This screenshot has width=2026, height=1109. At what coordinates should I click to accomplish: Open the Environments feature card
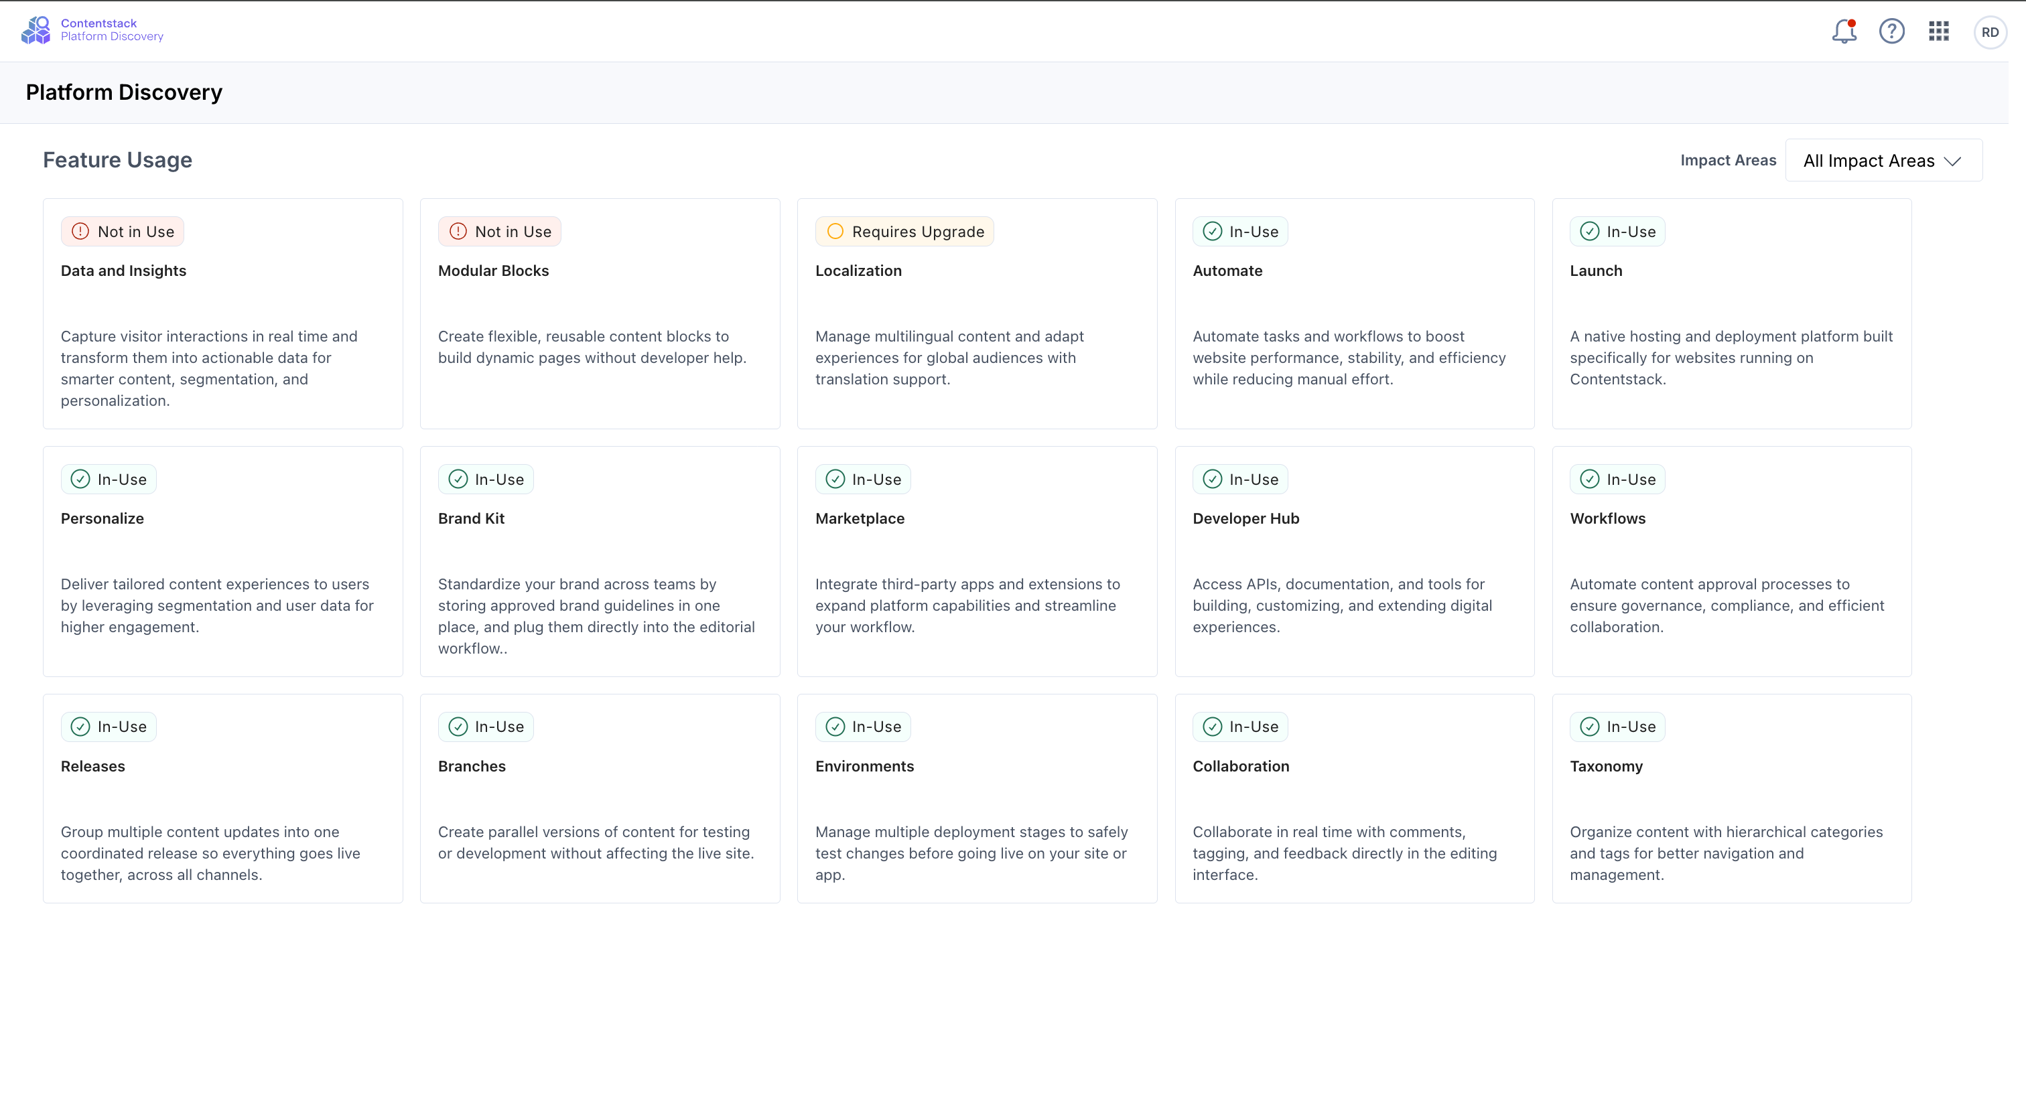(977, 798)
